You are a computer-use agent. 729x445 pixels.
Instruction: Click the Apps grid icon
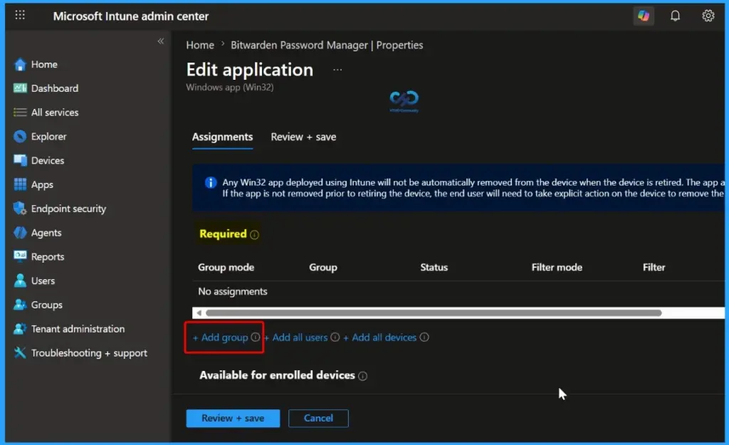click(x=20, y=184)
